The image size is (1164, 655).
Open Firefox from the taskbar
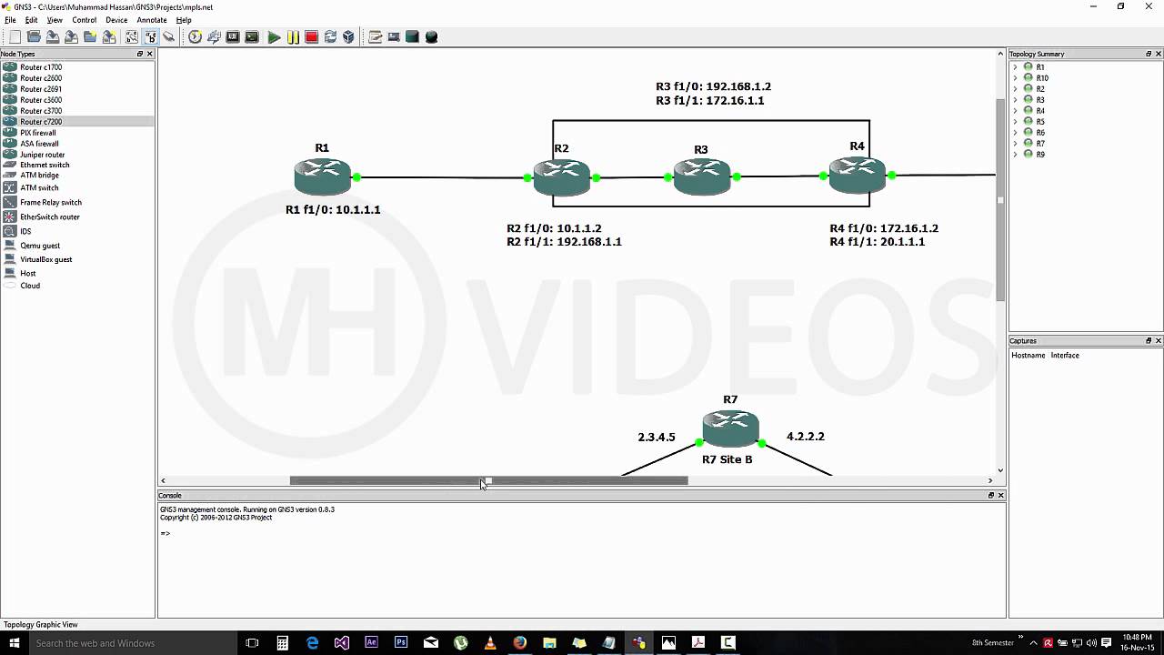pos(519,642)
